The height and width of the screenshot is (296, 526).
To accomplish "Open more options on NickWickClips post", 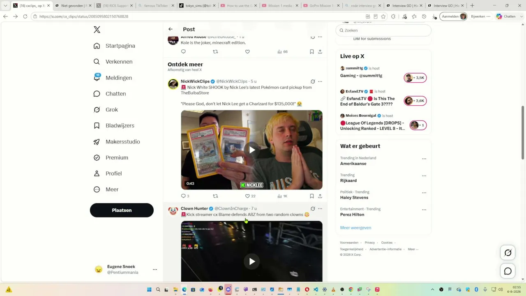I will [x=320, y=81].
